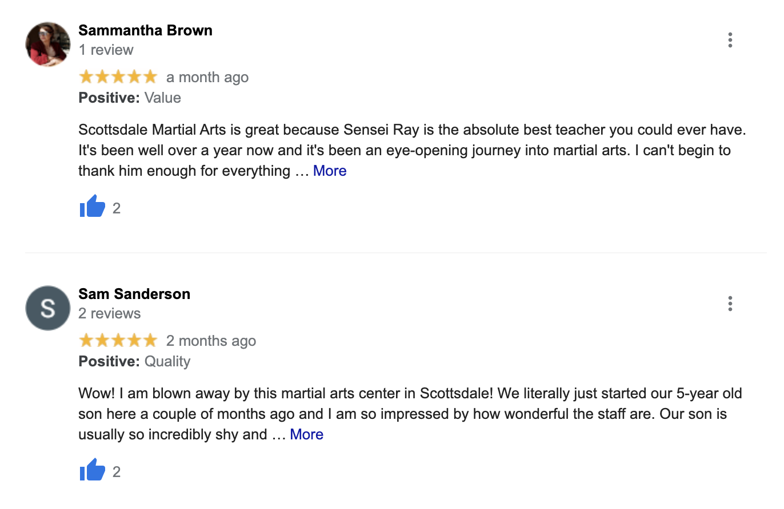Click "2 reviews" under Sam Sanderson
The height and width of the screenshot is (509, 784).
(x=109, y=314)
